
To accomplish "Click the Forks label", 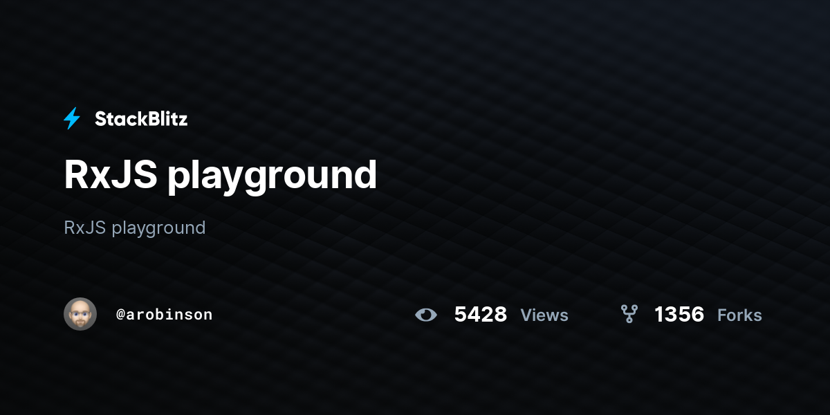I will point(739,315).
